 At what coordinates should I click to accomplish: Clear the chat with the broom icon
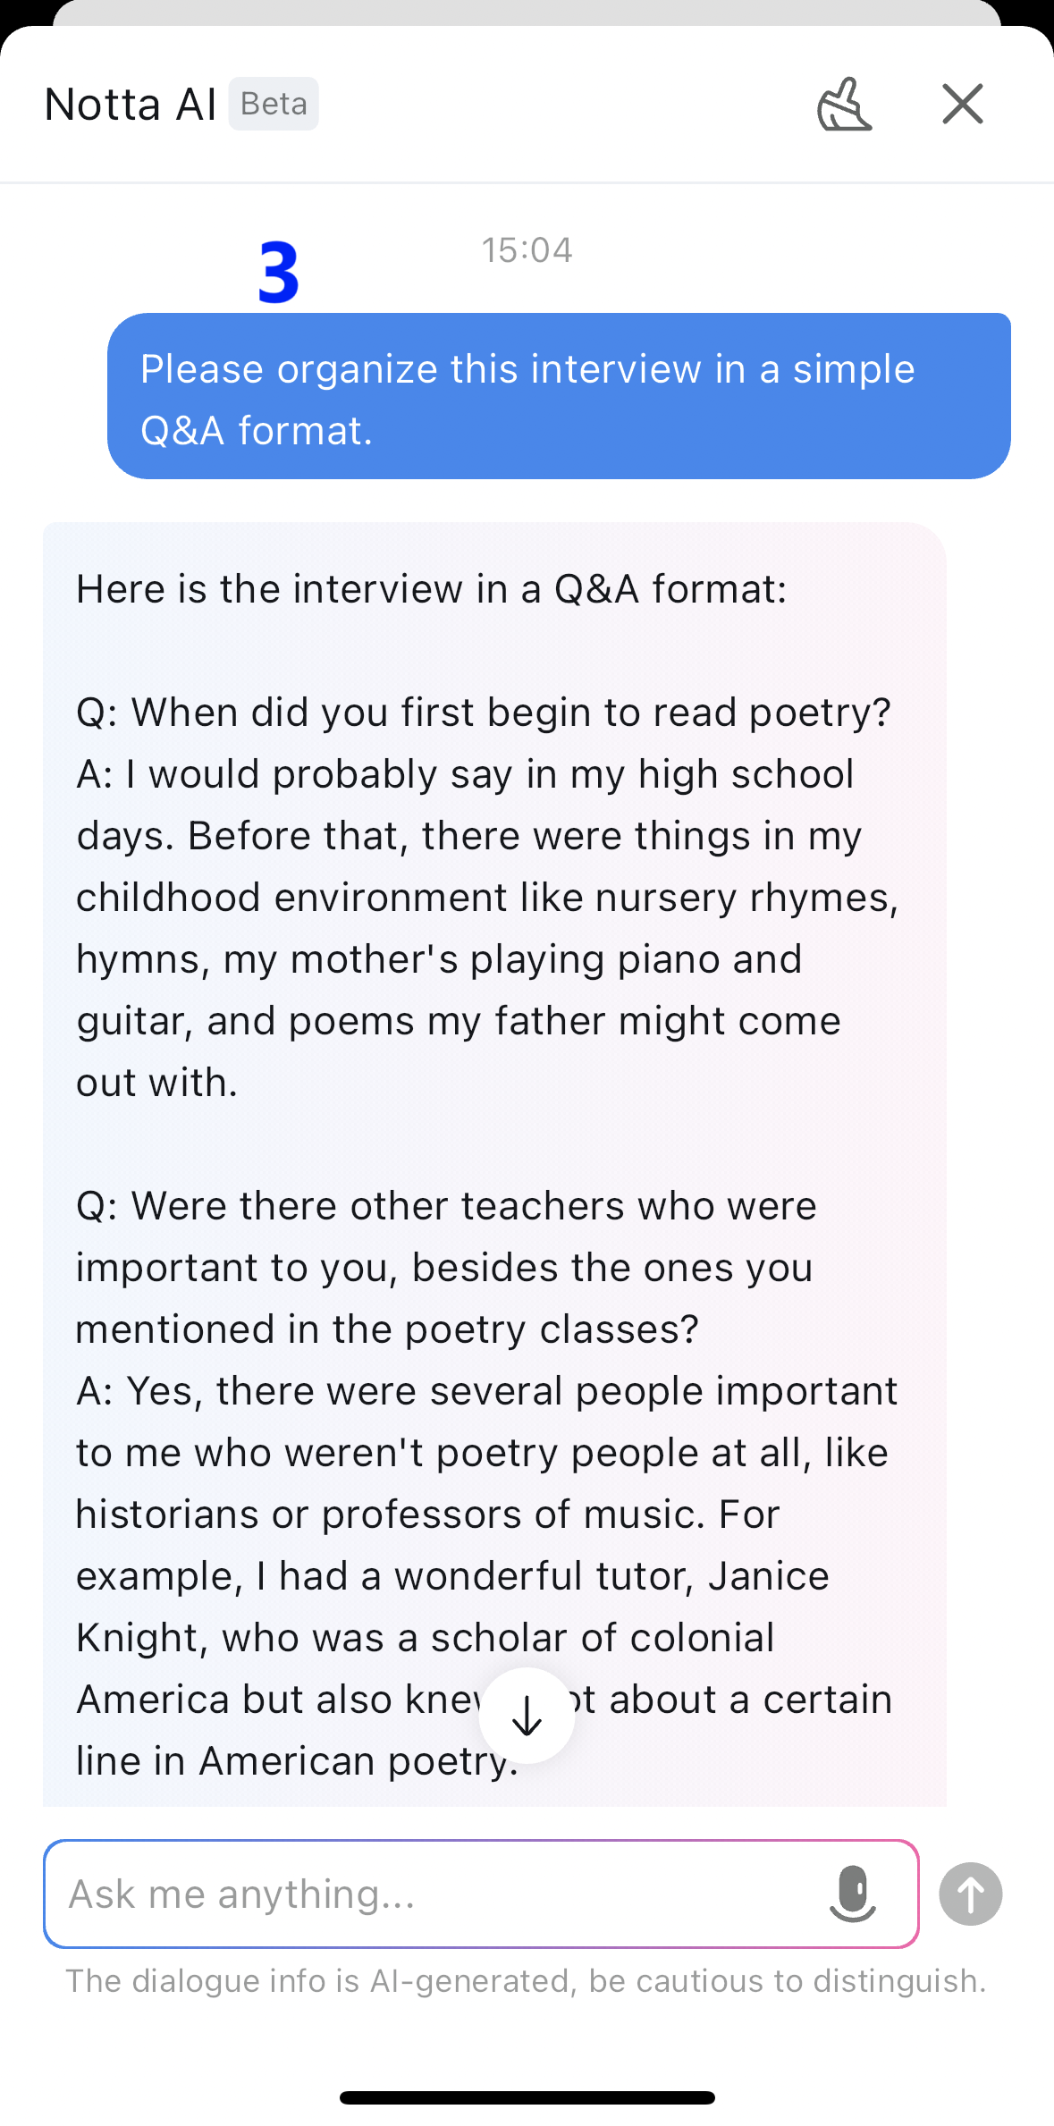tap(844, 105)
